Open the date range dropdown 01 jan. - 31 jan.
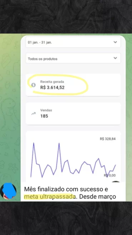Screen dimensions: 132x235 pos(73,42)
